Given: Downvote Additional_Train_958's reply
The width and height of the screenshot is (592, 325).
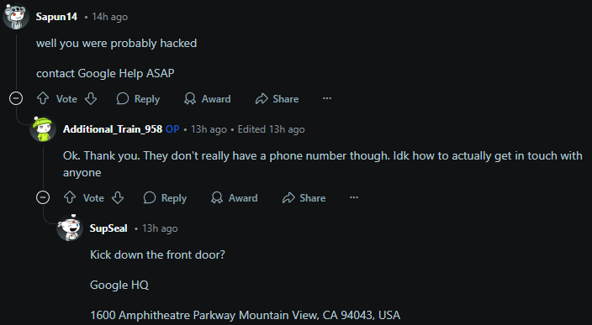Looking at the screenshot, I should 118,197.
